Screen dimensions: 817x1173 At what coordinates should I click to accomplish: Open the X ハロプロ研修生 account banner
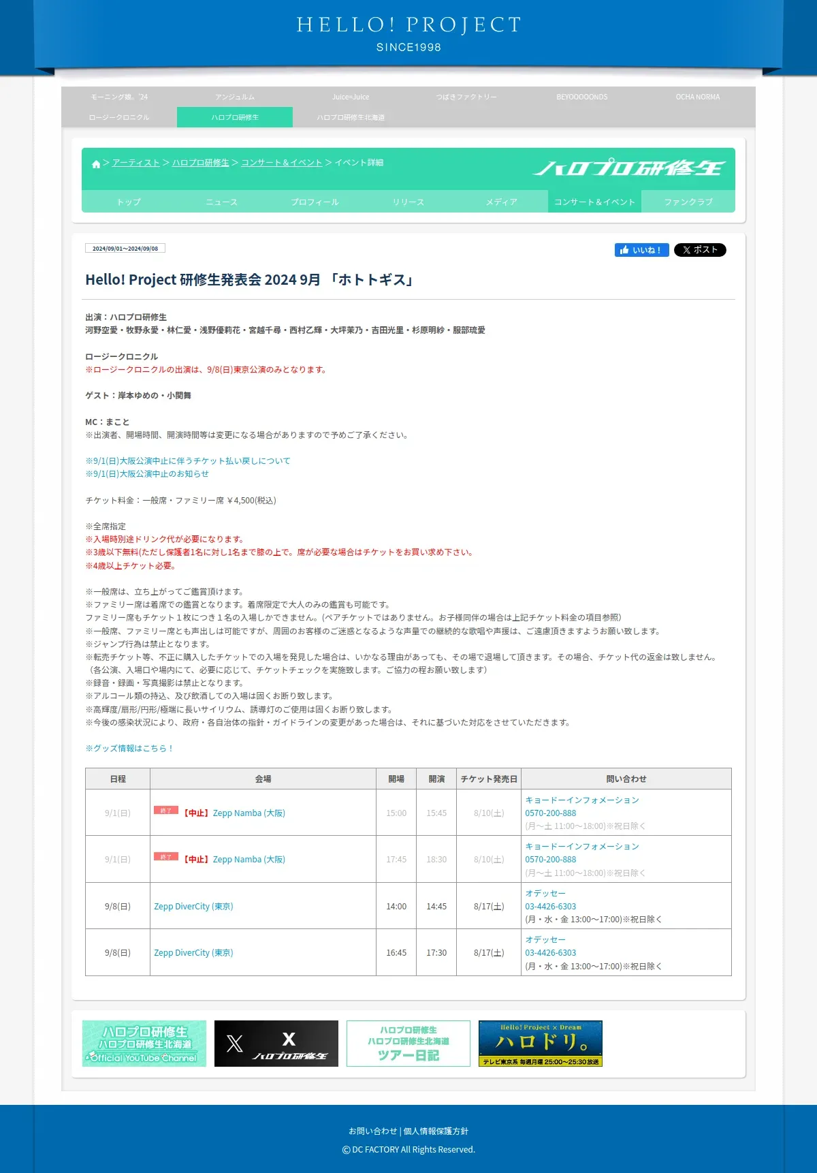276,1044
